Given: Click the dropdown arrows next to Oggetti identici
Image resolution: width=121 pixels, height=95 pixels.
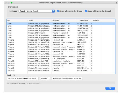Looking at the screenshot, I should click(53, 11).
